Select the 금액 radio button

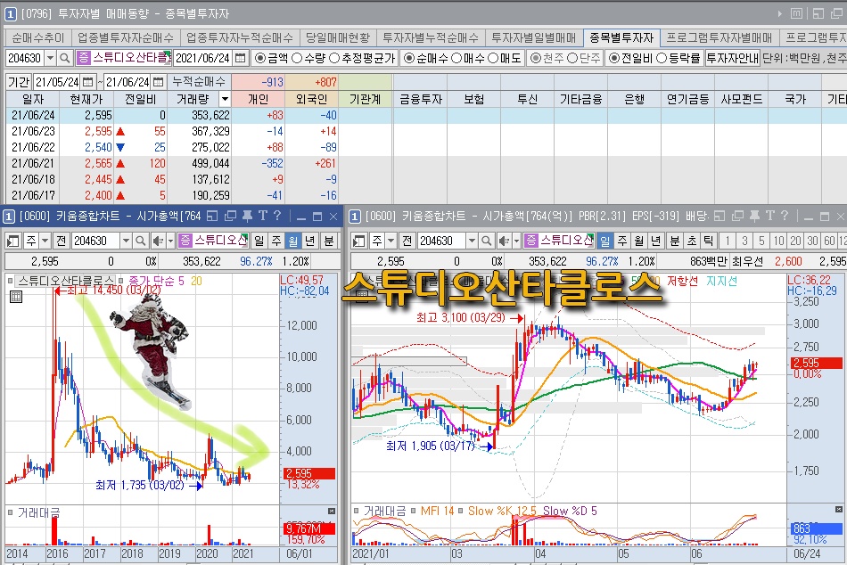pos(260,58)
